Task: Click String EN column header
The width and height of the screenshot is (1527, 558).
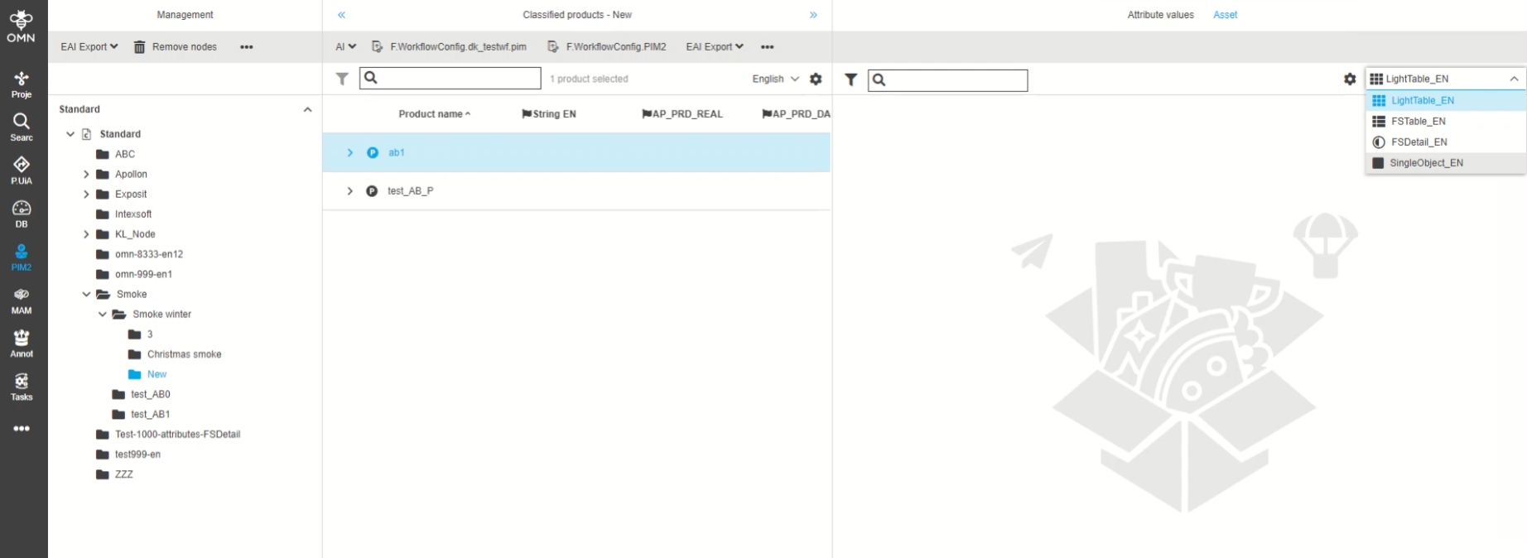Action: (549, 114)
